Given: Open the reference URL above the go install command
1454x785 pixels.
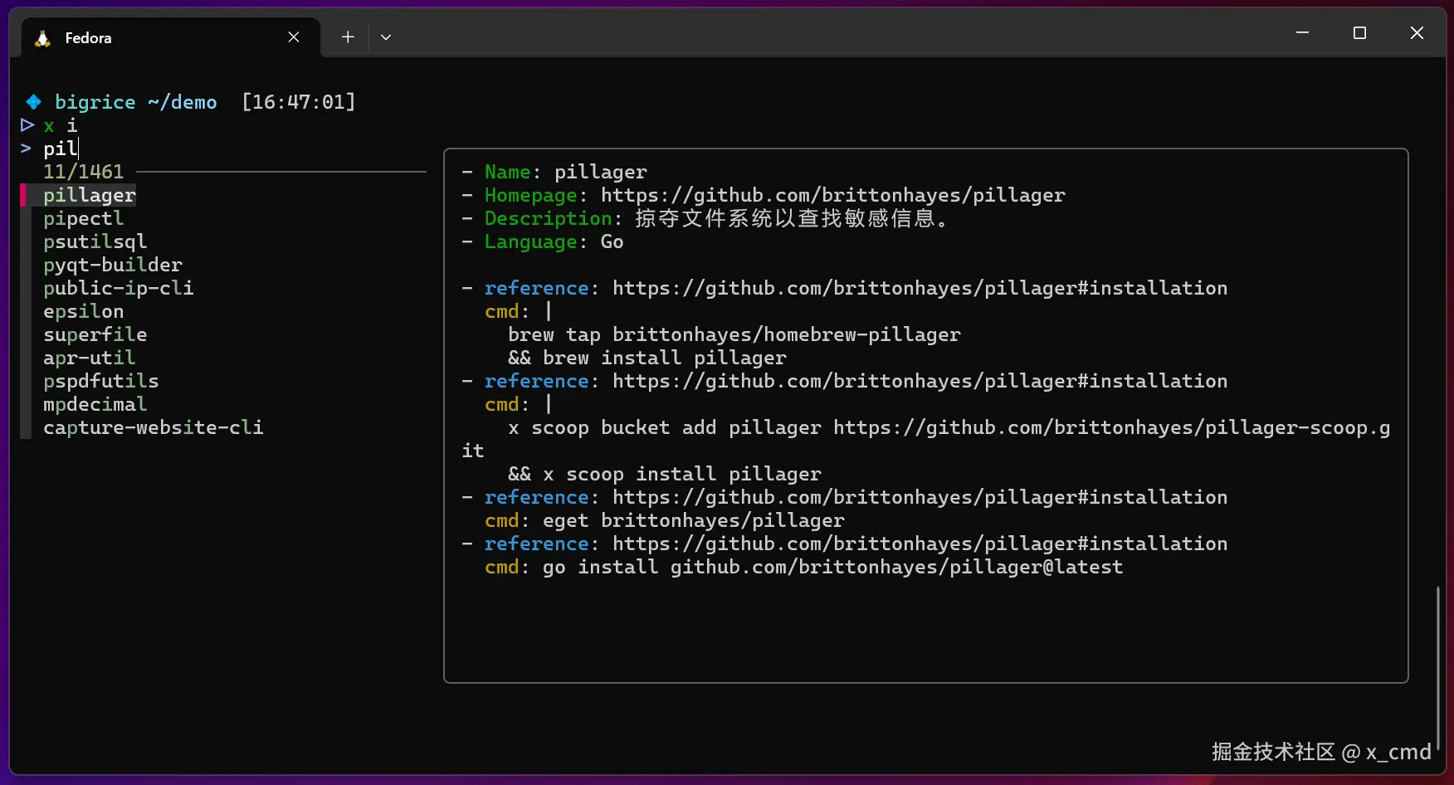Looking at the screenshot, I should coord(920,544).
